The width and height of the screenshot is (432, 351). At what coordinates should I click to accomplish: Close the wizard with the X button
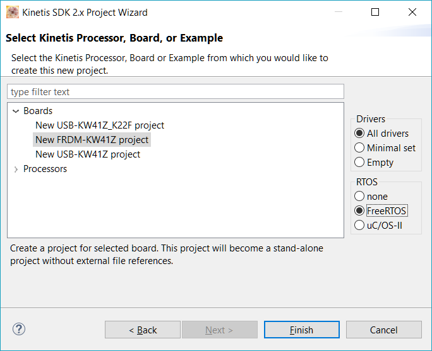(x=412, y=12)
